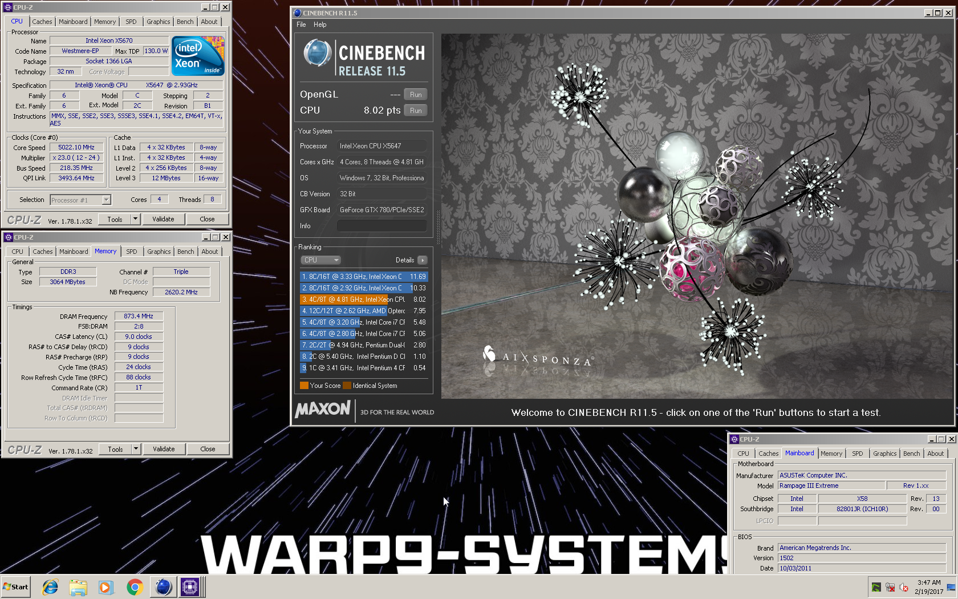
Task: Open the Start menu
Action: pyautogui.click(x=15, y=587)
